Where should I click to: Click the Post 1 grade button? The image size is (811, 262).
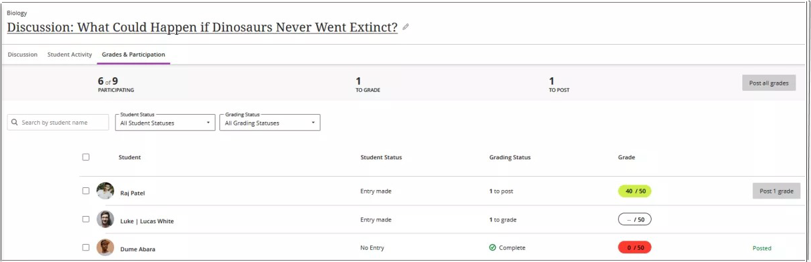pos(776,191)
